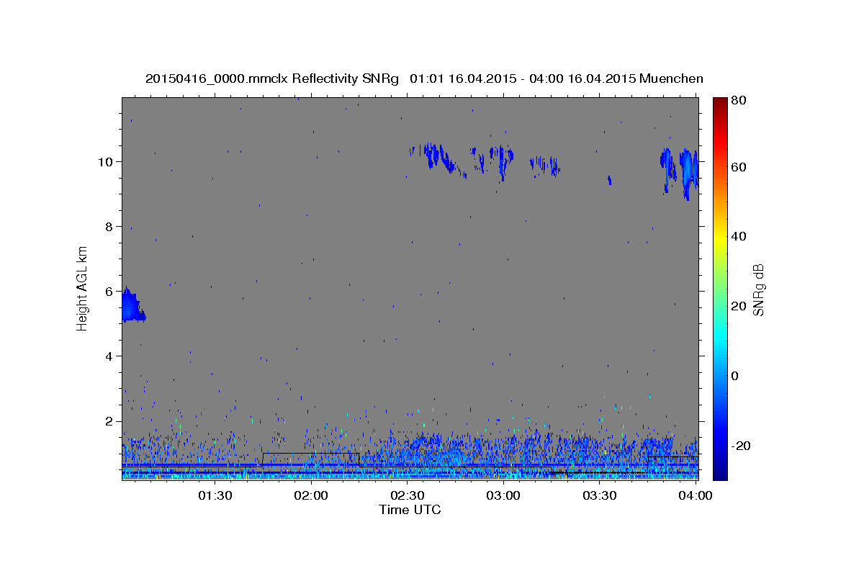Click the colorbar value 60

738,167
